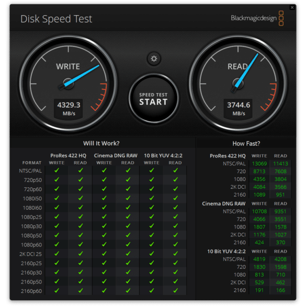Click the YUV 720 read value 1598

280,267
